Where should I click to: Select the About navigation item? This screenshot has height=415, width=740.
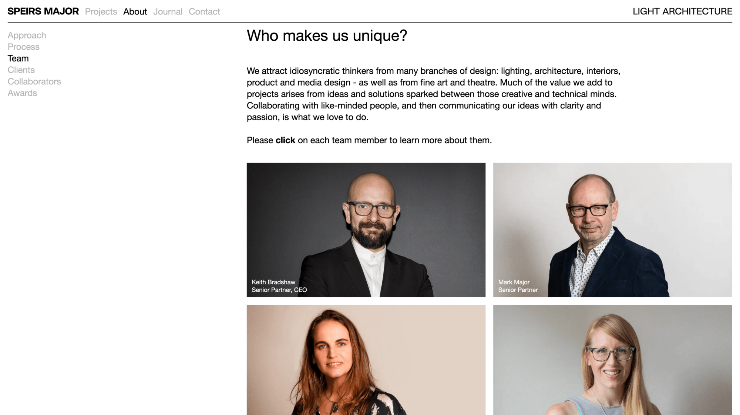(135, 12)
